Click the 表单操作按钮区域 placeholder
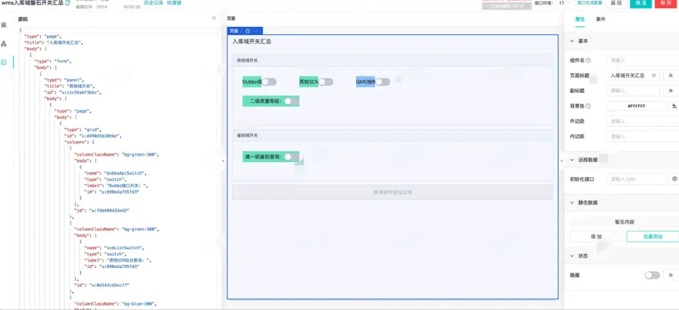The width and height of the screenshot is (679, 310). [x=393, y=193]
